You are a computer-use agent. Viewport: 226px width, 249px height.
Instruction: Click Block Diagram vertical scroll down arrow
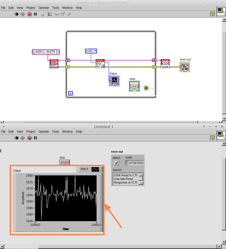click(224, 119)
